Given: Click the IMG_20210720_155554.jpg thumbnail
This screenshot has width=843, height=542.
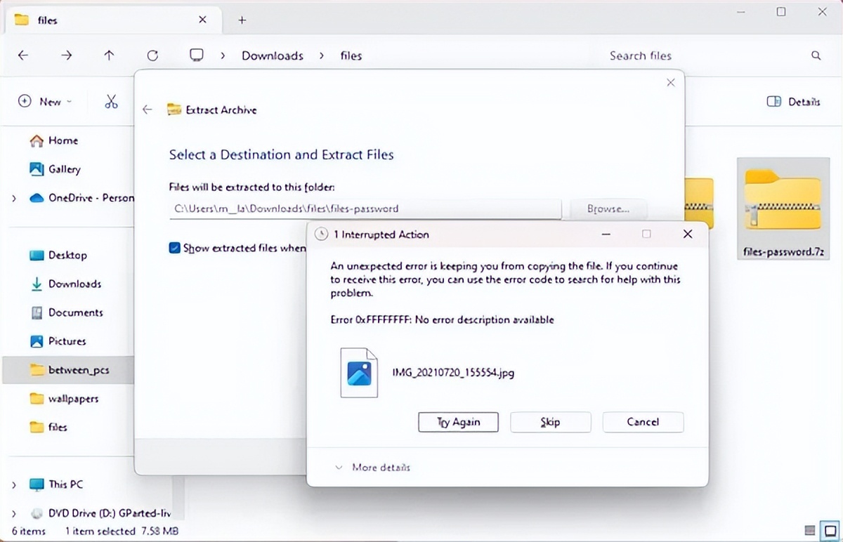Looking at the screenshot, I should point(359,373).
